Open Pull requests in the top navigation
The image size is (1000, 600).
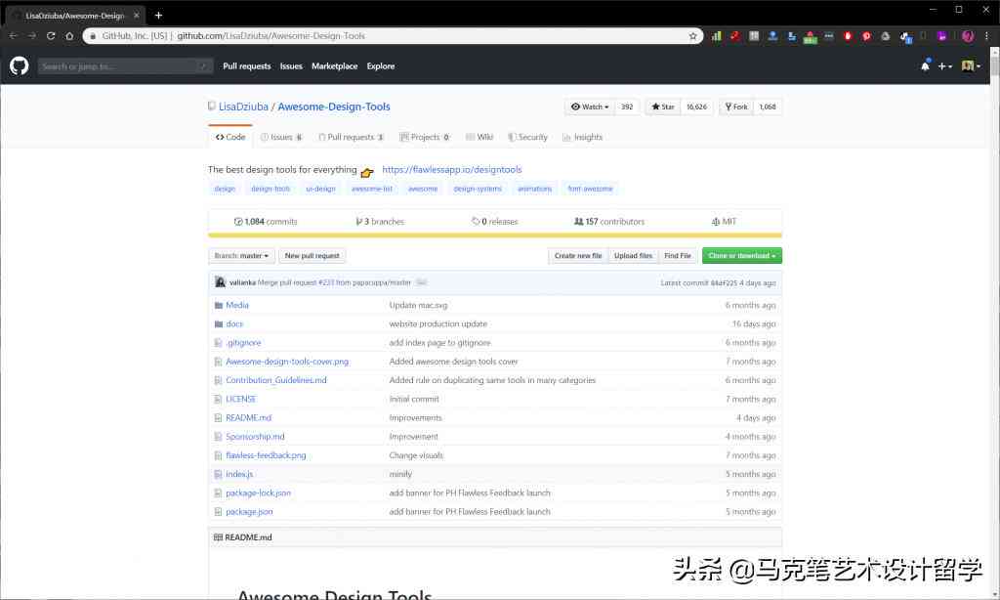(x=247, y=65)
